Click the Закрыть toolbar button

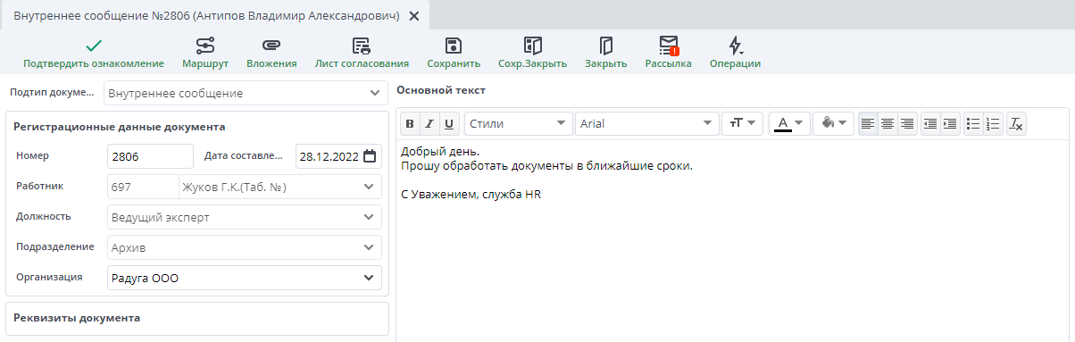pos(606,53)
